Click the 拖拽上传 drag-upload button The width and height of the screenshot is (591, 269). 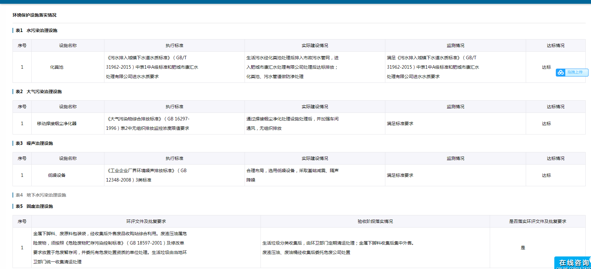click(x=575, y=72)
